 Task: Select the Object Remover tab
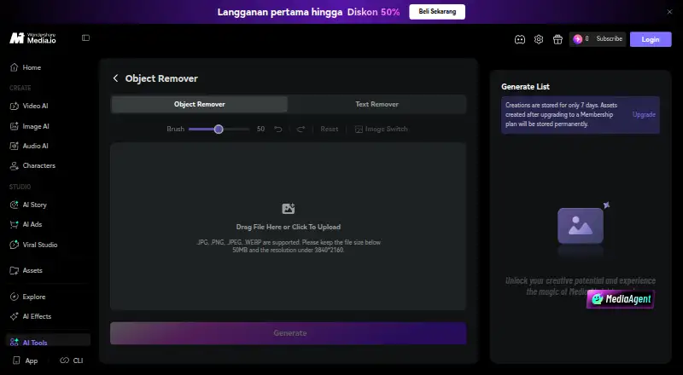point(200,105)
